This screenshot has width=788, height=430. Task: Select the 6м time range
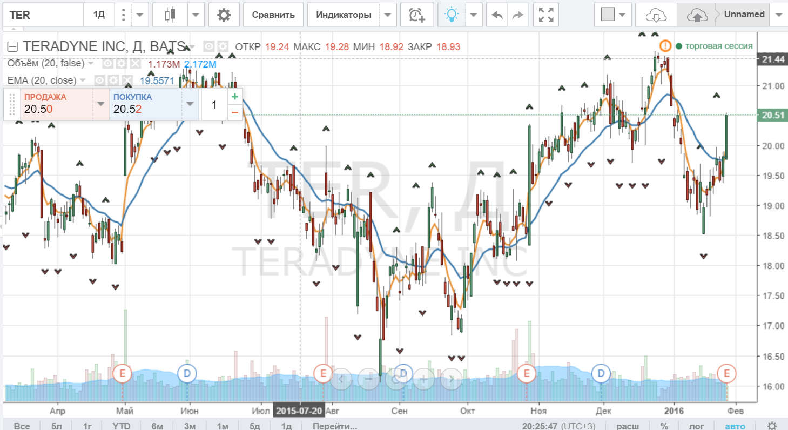(x=157, y=426)
